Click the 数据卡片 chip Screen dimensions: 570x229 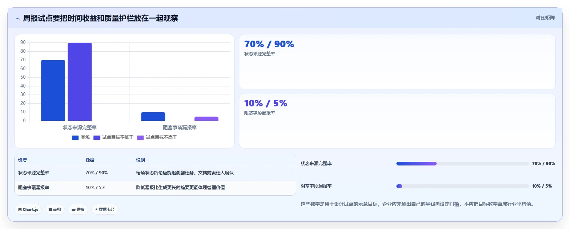105,209
